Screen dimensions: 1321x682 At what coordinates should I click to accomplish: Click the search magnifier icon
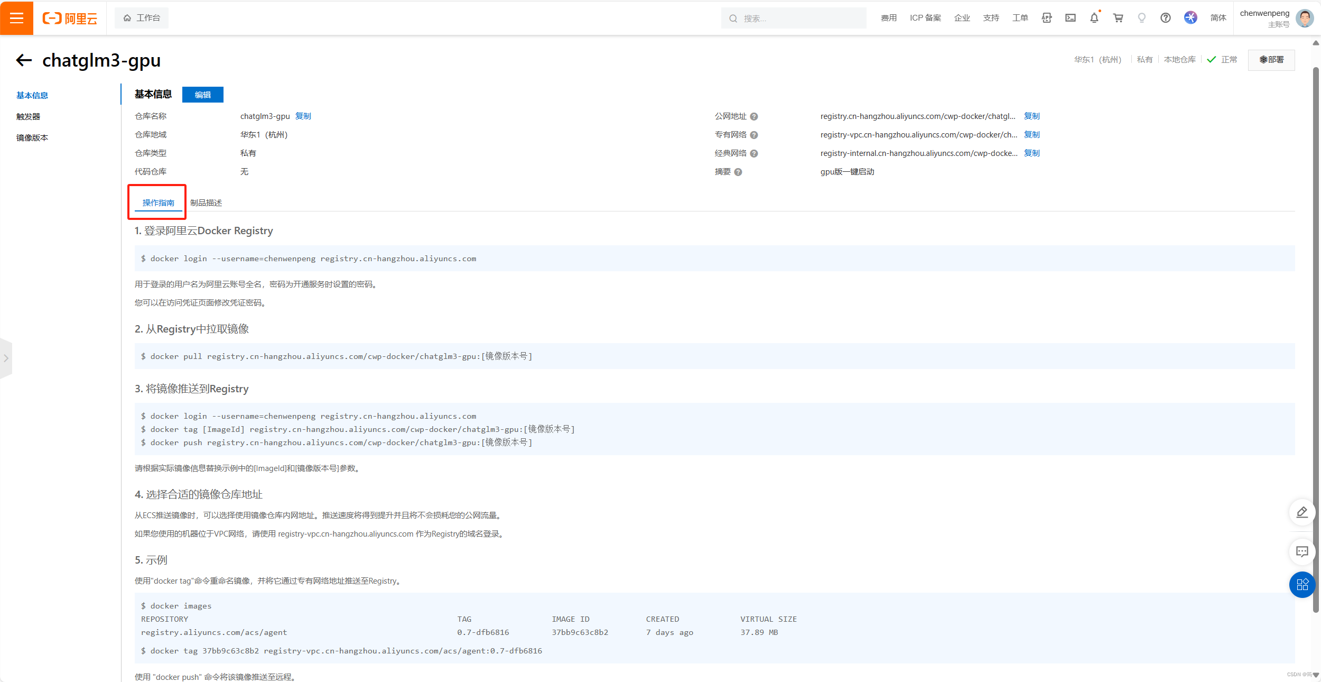[733, 19]
